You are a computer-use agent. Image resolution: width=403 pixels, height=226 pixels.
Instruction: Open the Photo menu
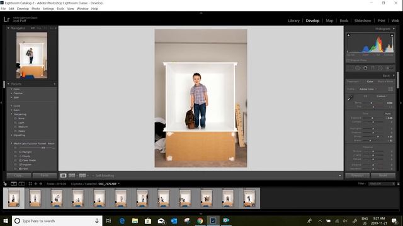click(x=36, y=9)
